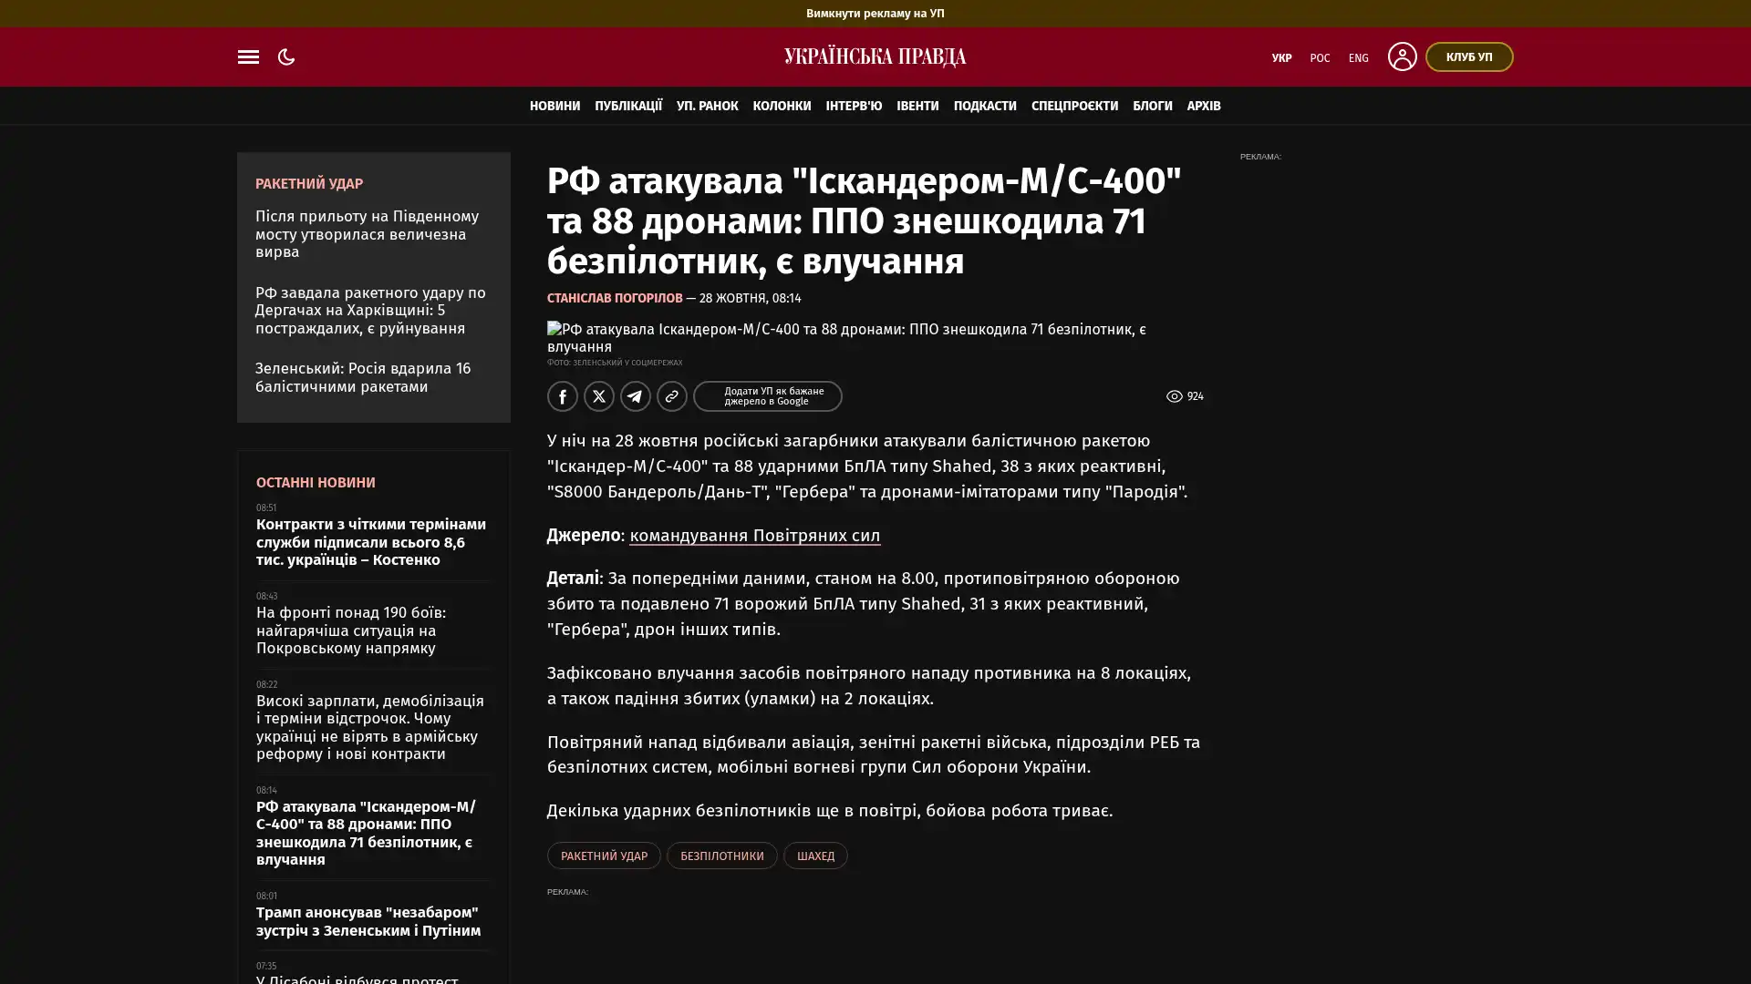The width and height of the screenshot is (1751, 984).
Task: Open the НОВИНИ menu section
Action: click(554, 106)
